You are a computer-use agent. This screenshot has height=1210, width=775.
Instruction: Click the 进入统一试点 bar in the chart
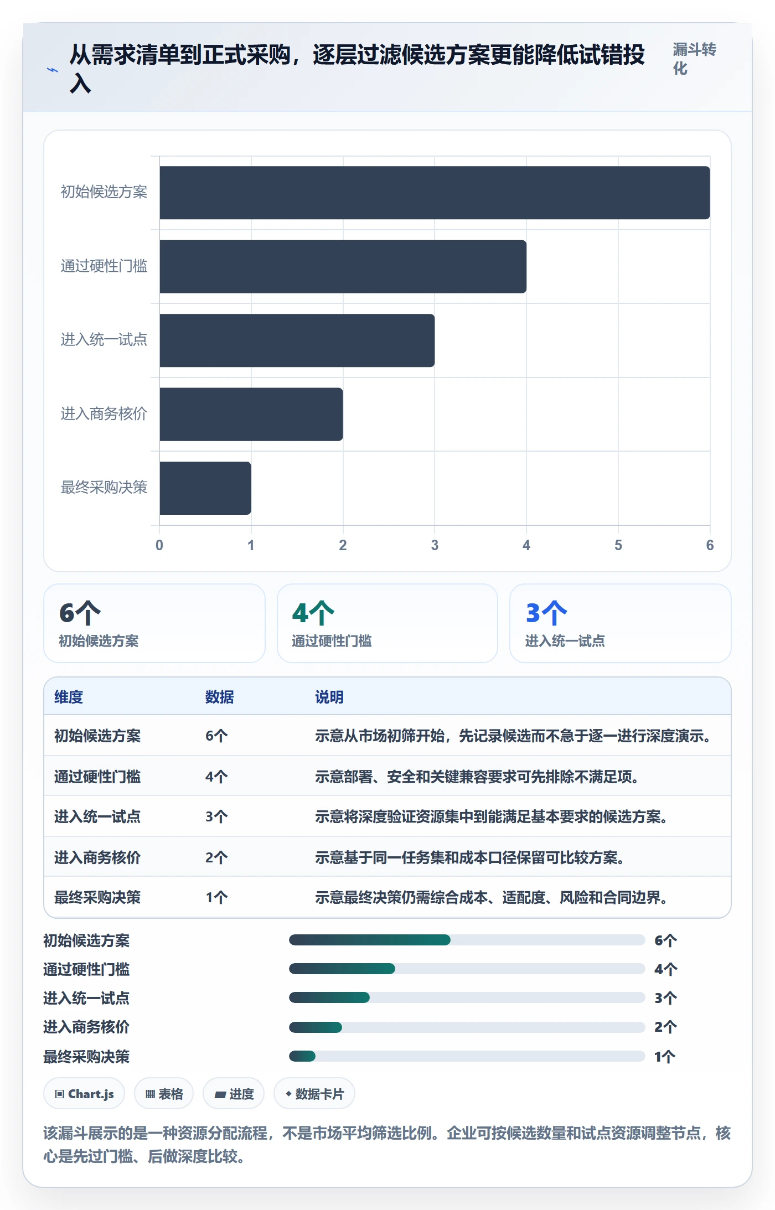297,340
